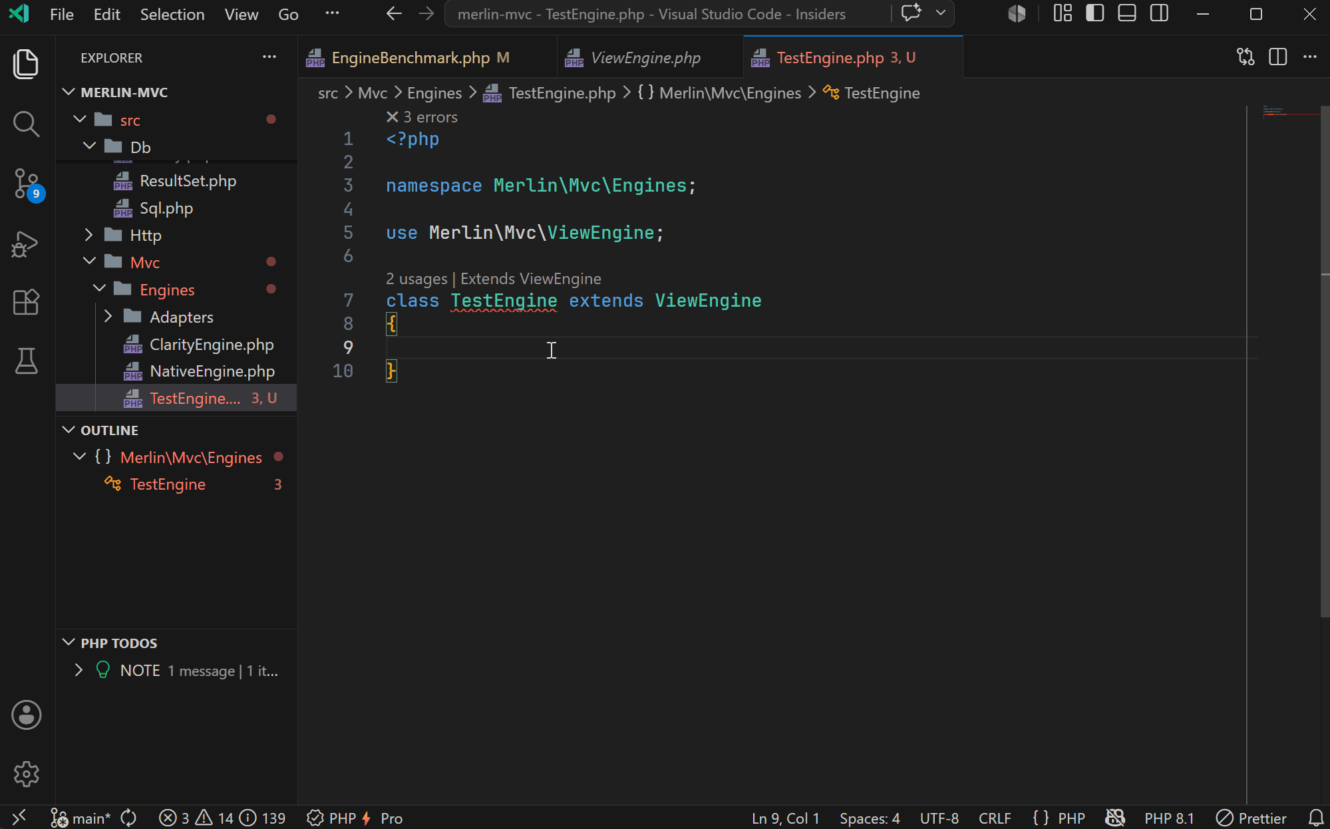This screenshot has width=1330, height=829.
Task: Toggle the Primary Side Bar
Action: [x=1094, y=13]
